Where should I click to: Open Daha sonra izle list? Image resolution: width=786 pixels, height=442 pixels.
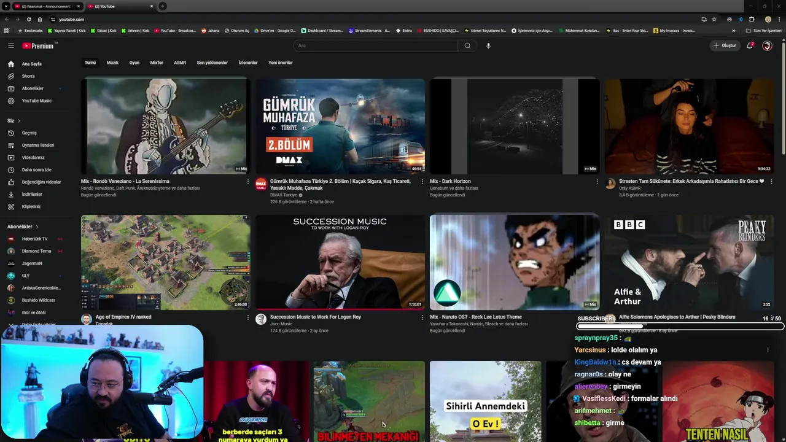34,169
